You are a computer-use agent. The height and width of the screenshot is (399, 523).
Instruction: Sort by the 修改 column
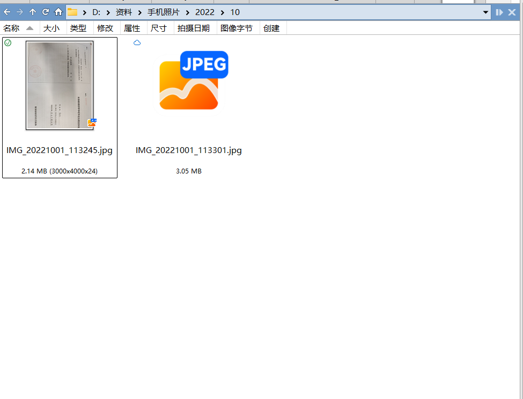105,28
